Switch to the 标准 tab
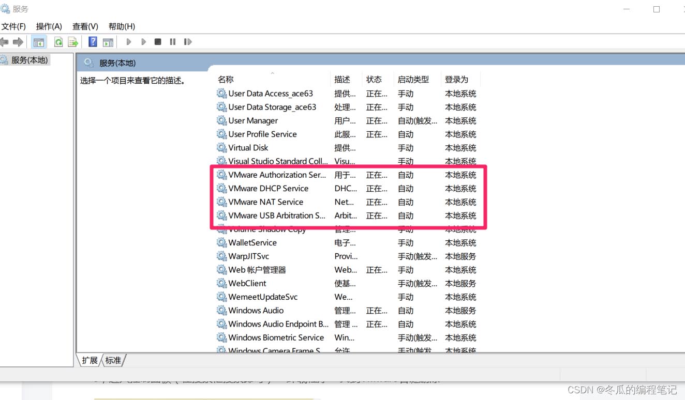 pos(113,360)
